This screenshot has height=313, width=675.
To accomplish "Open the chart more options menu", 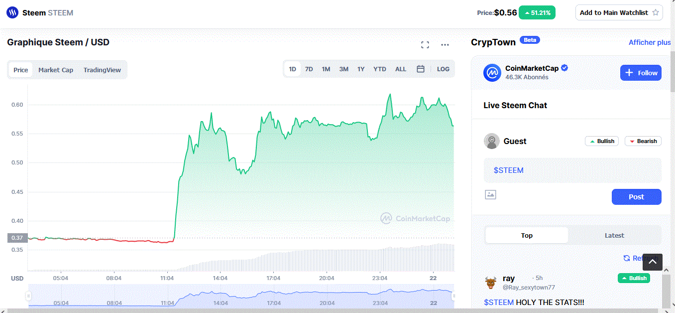I will click(x=445, y=45).
